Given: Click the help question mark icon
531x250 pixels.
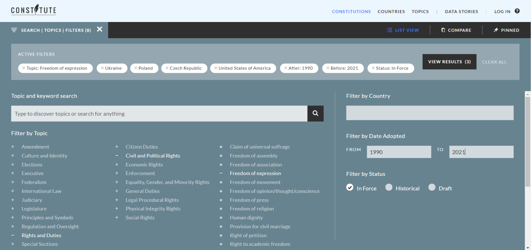Looking at the screenshot, I should (517, 11).
